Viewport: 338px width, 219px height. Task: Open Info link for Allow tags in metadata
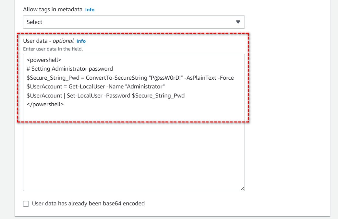point(90,10)
